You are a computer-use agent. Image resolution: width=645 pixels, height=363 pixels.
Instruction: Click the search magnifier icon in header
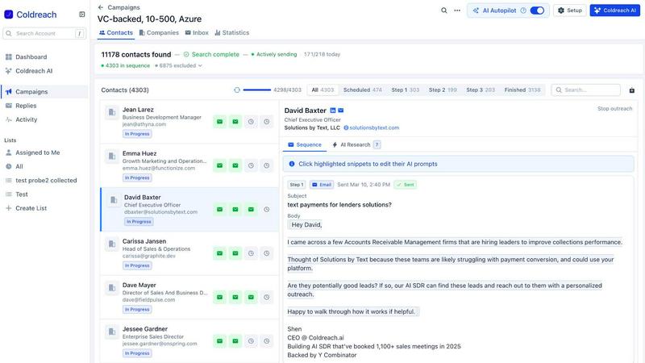coord(444,10)
